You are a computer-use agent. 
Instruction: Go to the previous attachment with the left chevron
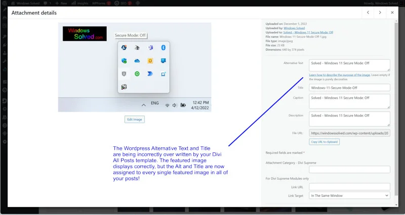pyautogui.click(x=368, y=13)
